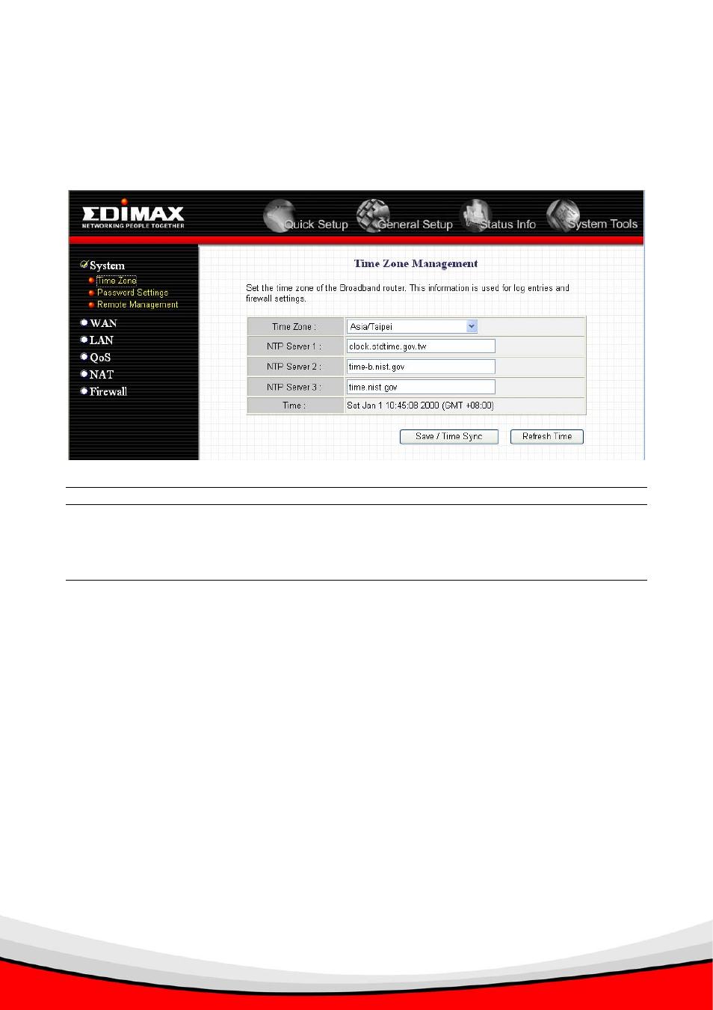Screen dimensions: 713x1010
Task: Click the red bullet beside Remote Management
Action: [x=91, y=305]
